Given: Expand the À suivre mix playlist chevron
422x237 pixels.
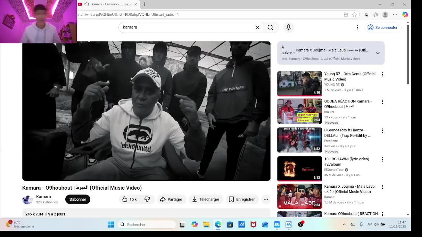Looking at the screenshot, I should 377,53.
